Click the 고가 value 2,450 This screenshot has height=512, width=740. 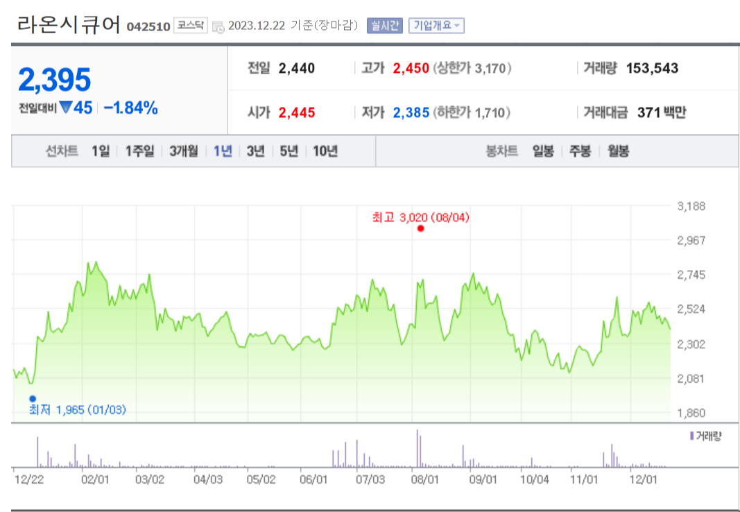pos(411,69)
